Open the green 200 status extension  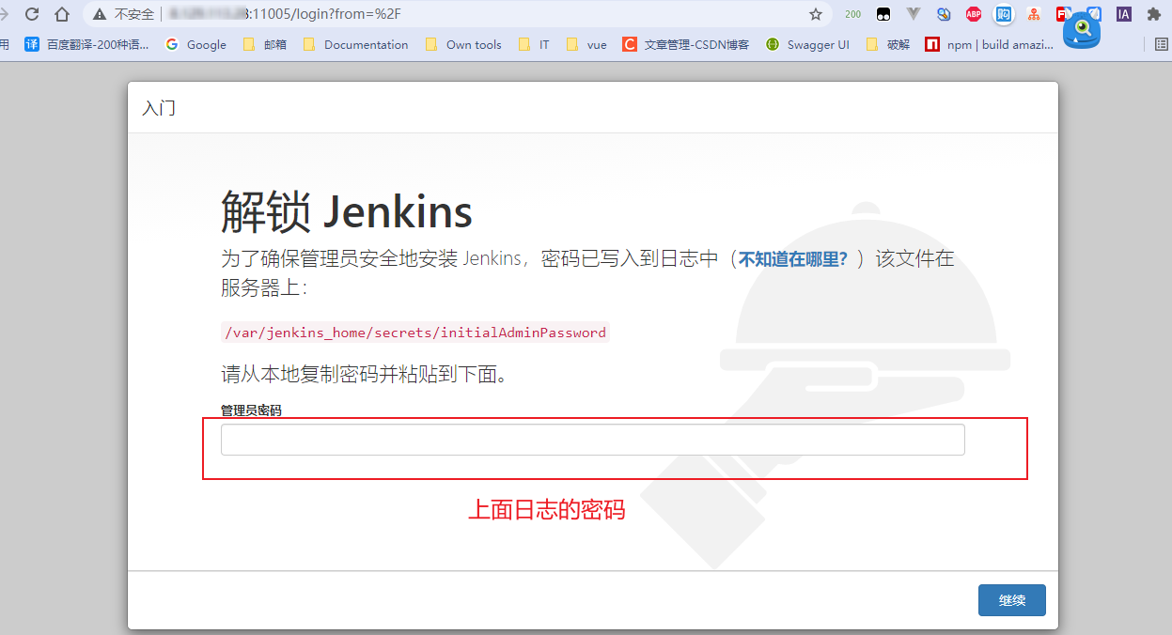click(x=852, y=14)
